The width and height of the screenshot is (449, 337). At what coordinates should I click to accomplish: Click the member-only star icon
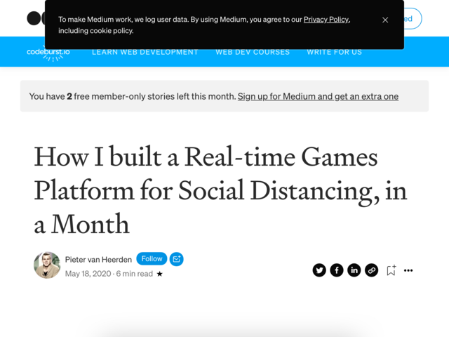(x=160, y=274)
